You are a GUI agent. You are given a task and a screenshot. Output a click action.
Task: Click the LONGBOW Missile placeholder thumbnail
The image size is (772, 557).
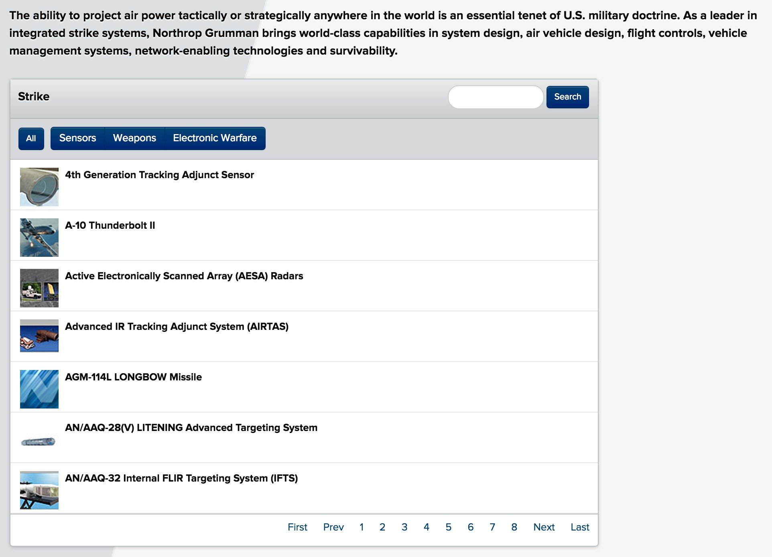39,389
